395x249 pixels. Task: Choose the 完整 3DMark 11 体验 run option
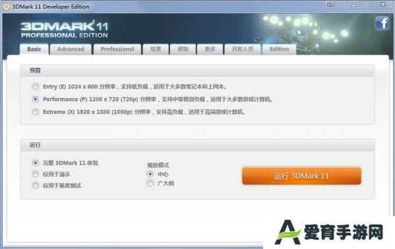[35, 163]
